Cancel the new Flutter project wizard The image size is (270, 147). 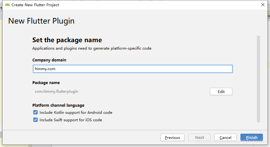(226, 138)
